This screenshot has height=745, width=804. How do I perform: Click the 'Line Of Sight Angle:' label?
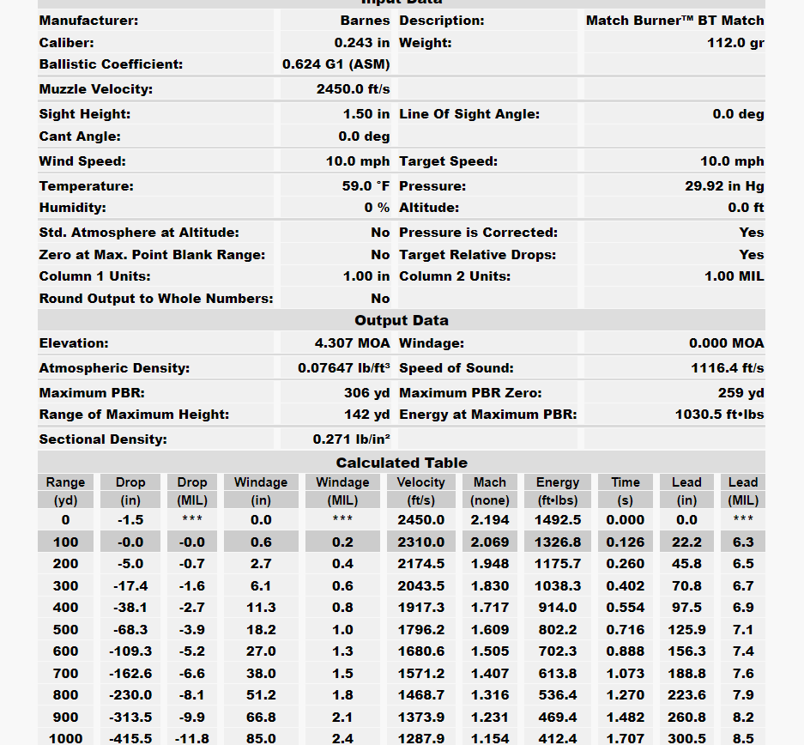469,114
